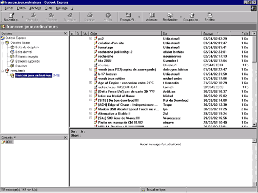Click the Groupes de discussion icon

[191, 15]
